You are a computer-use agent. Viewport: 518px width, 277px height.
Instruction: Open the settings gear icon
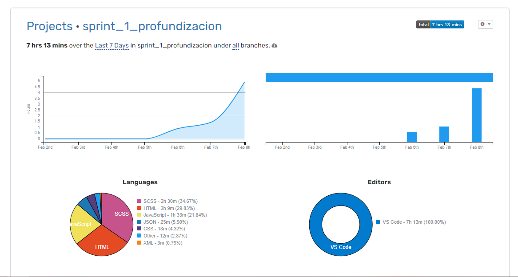click(x=483, y=24)
